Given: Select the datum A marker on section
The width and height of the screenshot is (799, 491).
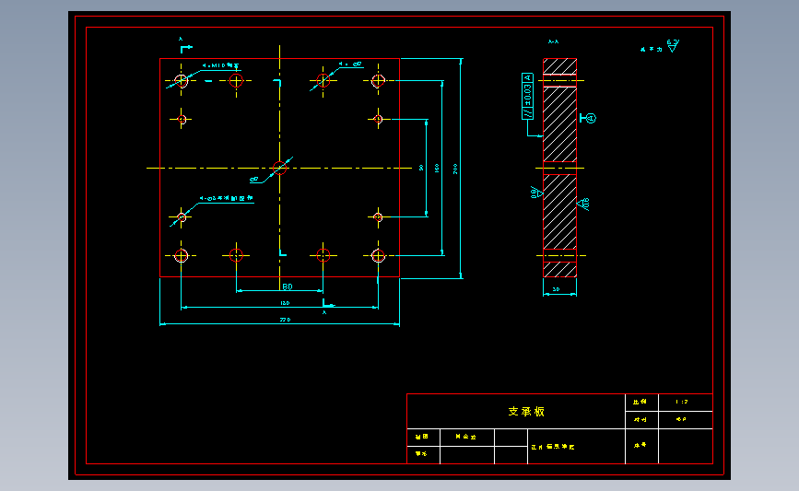Looking at the screenshot, I should 589,119.
